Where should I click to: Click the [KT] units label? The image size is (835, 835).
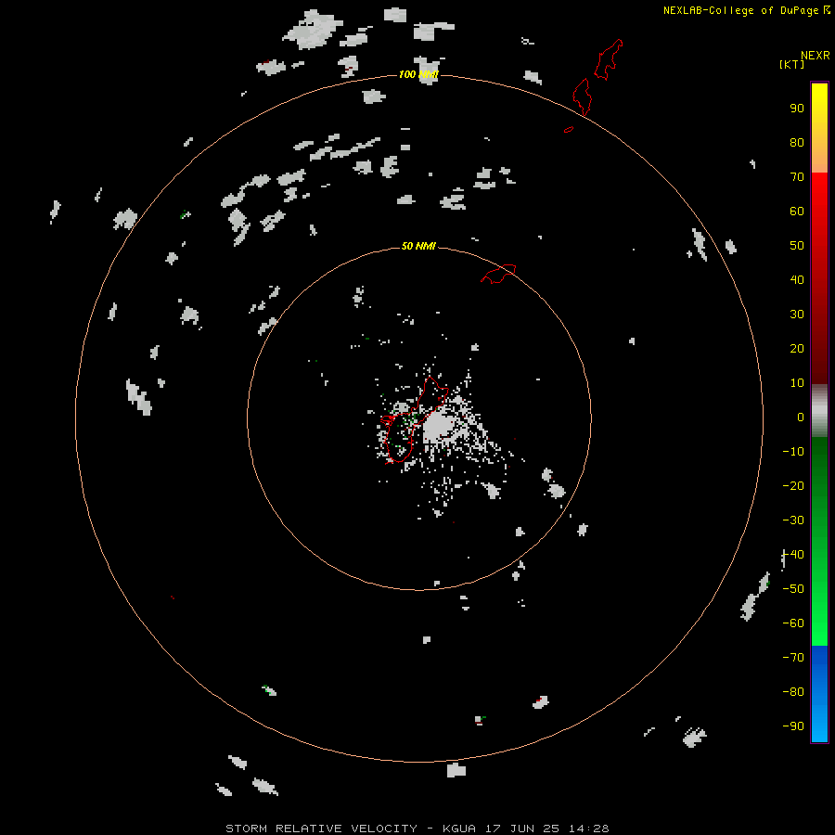(791, 64)
